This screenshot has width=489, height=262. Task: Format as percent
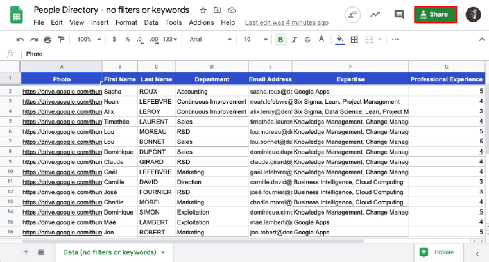127,40
